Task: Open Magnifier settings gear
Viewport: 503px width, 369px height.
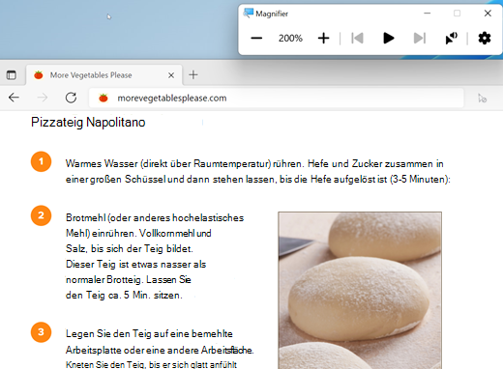Action: pyautogui.click(x=485, y=39)
